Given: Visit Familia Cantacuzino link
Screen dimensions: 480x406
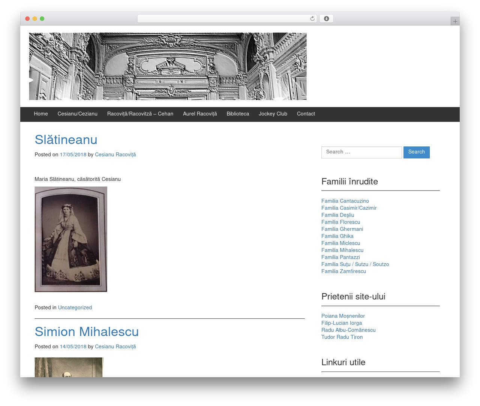Looking at the screenshot, I should [345, 202].
